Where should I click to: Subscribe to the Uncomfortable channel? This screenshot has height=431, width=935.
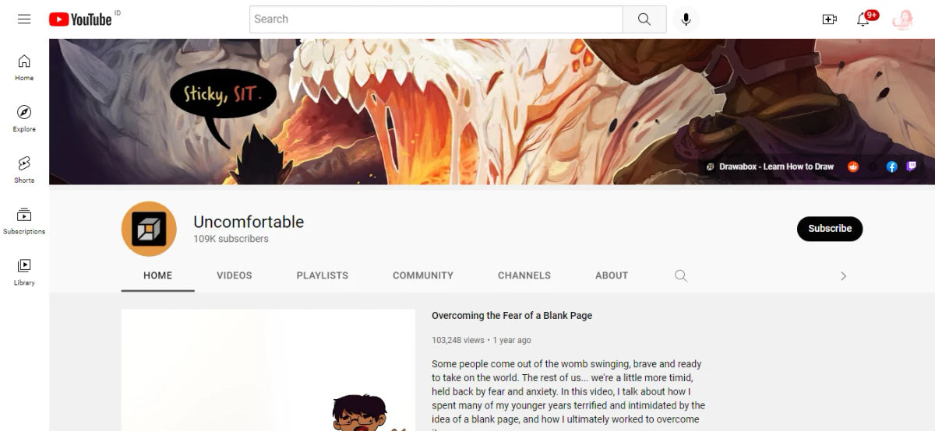[x=830, y=229]
